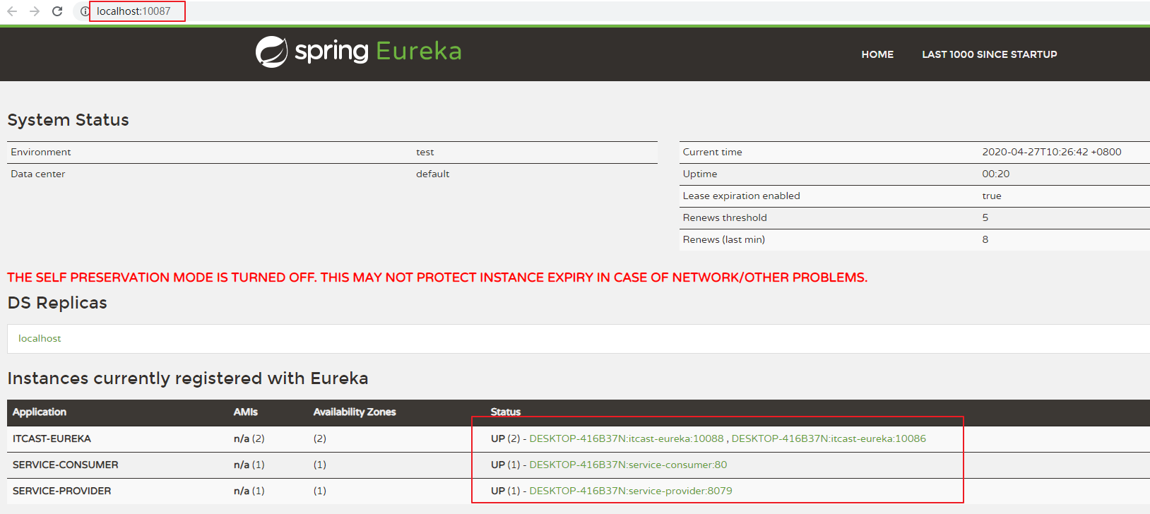Click the Availability Zones column header
Image resolution: width=1150 pixels, height=514 pixels.
click(355, 412)
